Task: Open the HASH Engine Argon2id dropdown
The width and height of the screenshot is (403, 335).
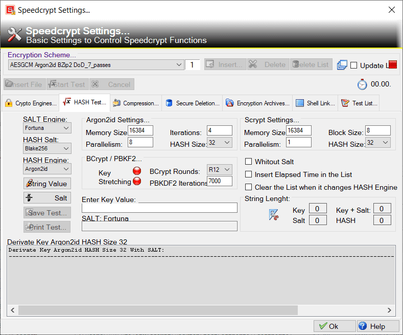Action: pos(47,169)
